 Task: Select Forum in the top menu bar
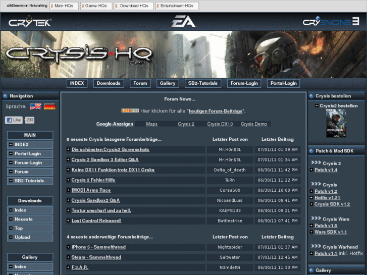click(x=140, y=83)
